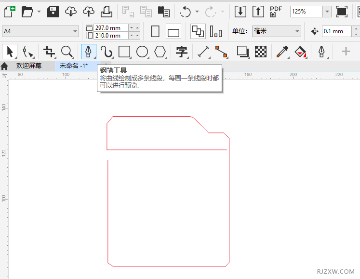Select the Shape edit tool
360x279 pixels.
coord(27,52)
